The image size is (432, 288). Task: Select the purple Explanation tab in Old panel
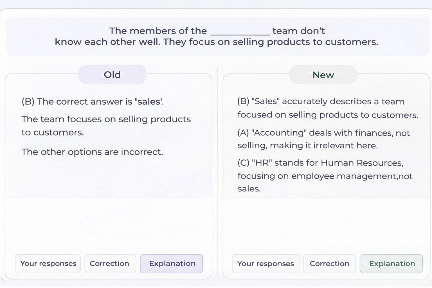(x=172, y=264)
